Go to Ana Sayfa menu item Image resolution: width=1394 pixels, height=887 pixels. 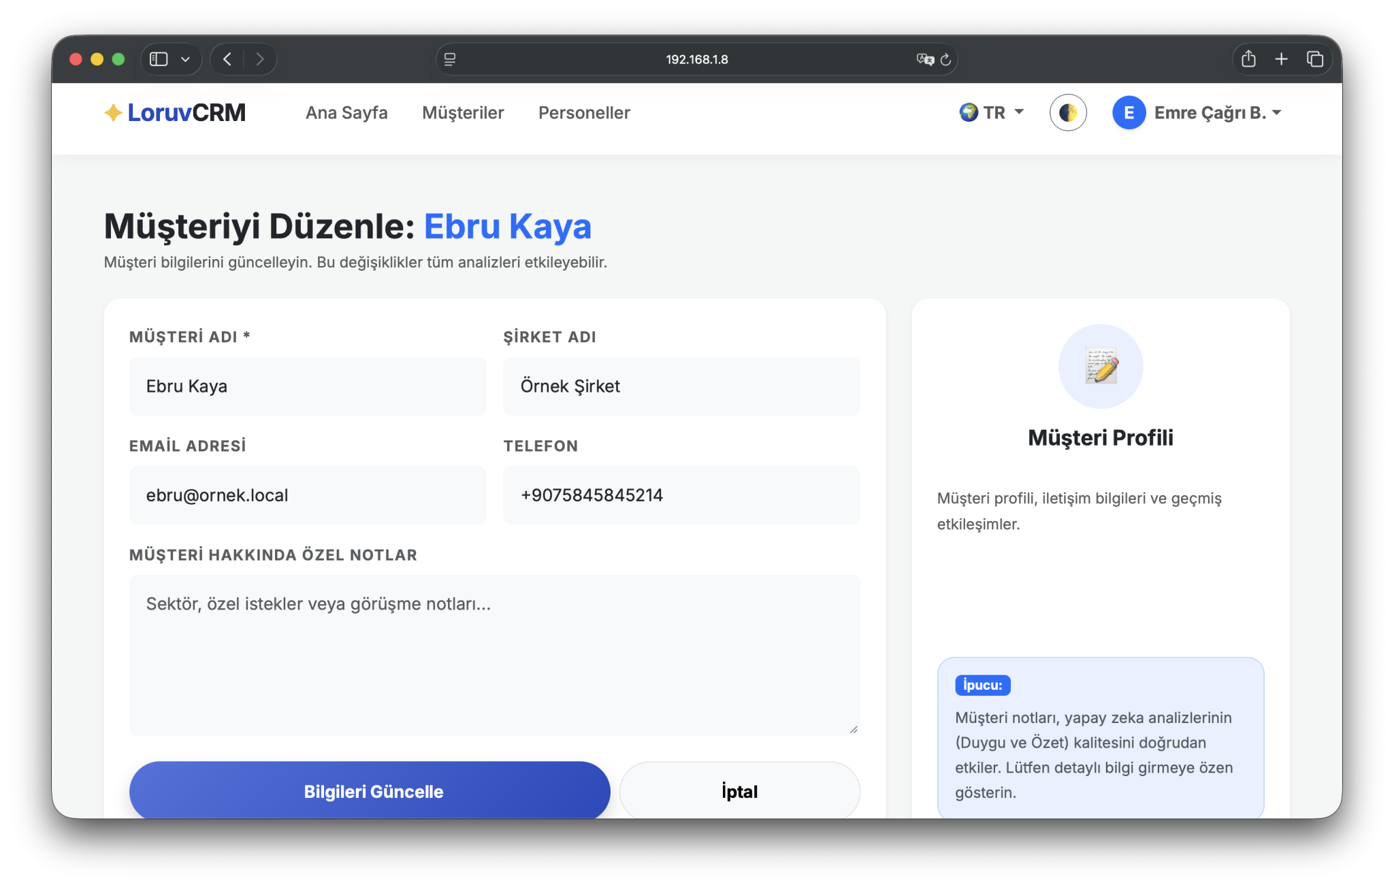pos(346,113)
